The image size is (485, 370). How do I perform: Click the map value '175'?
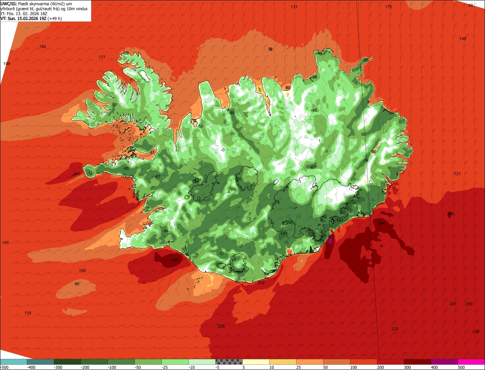[x=388, y=7]
